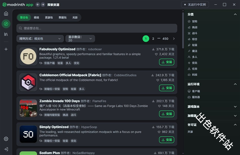Click author CobbledStudios link
The image size is (240, 155).
(125, 75)
